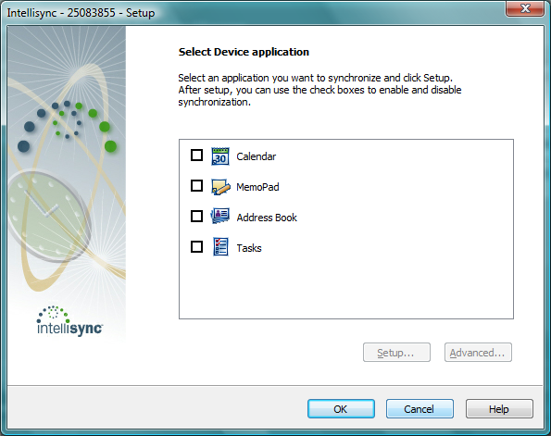Dismiss the dialog with Cancel
The height and width of the screenshot is (436, 551).
coord(420,409)
